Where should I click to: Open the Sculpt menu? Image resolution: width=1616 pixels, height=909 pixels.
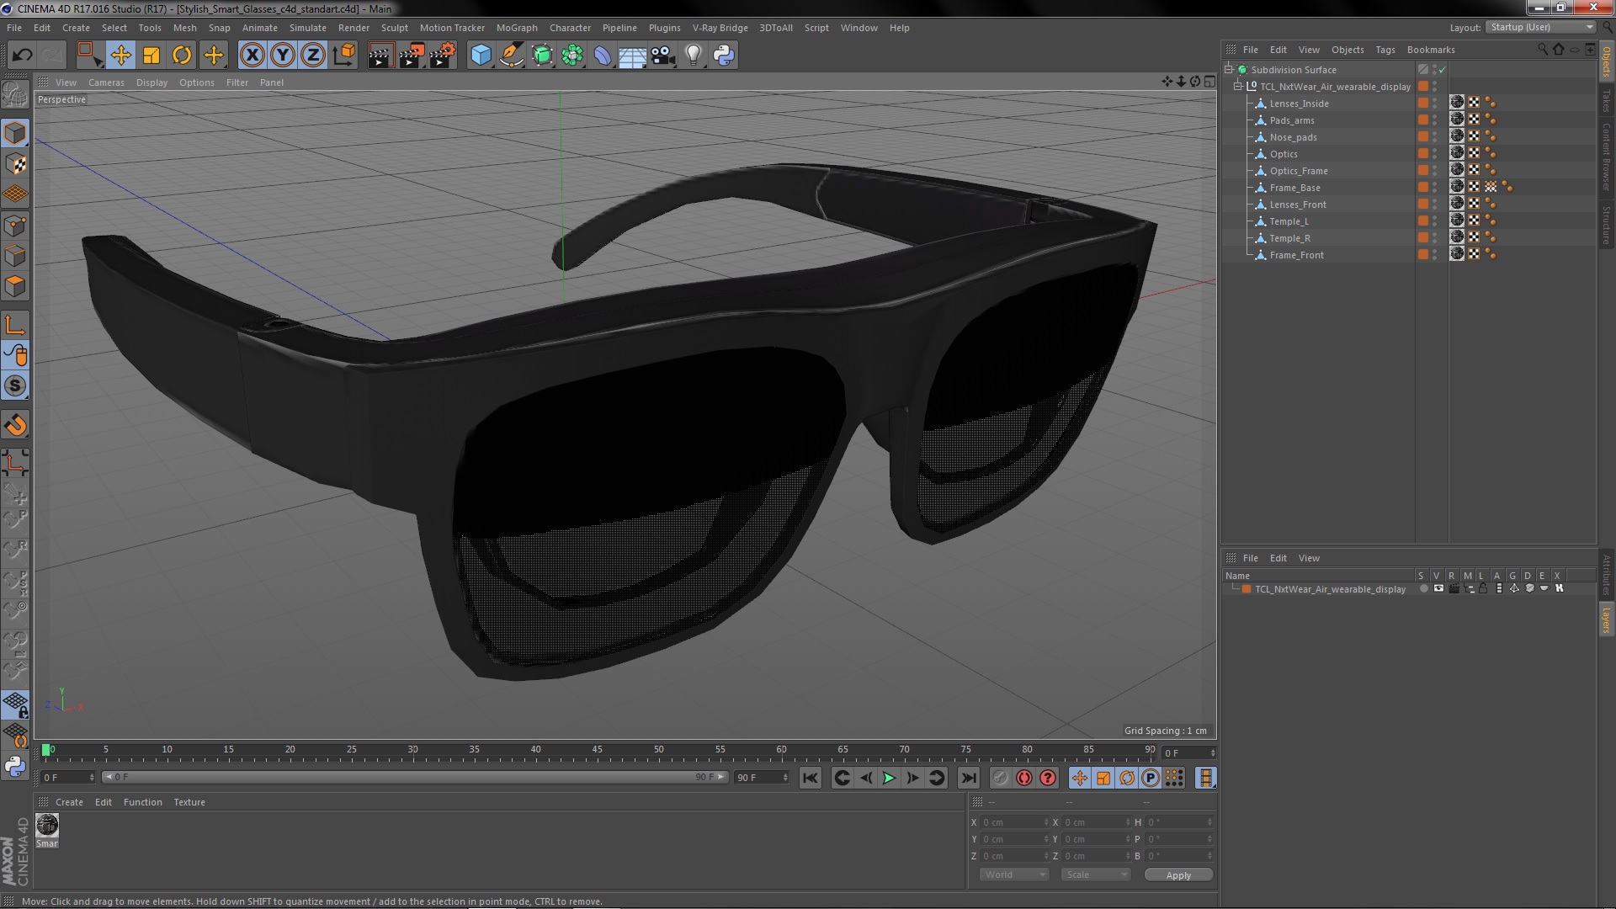click(394, 28)
